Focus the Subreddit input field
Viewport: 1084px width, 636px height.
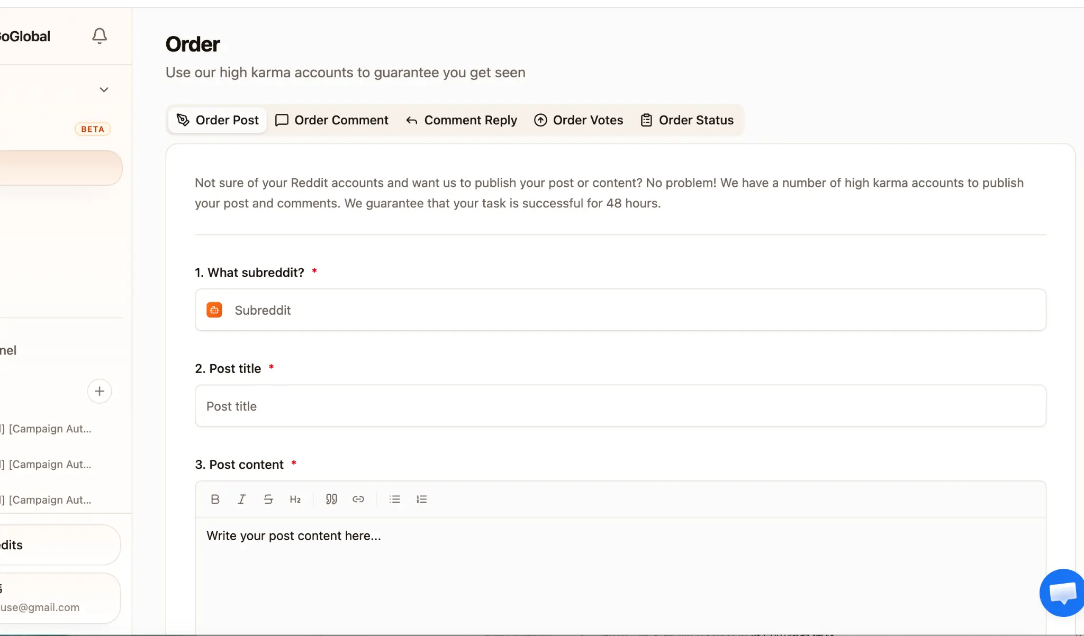coord(620,310)
